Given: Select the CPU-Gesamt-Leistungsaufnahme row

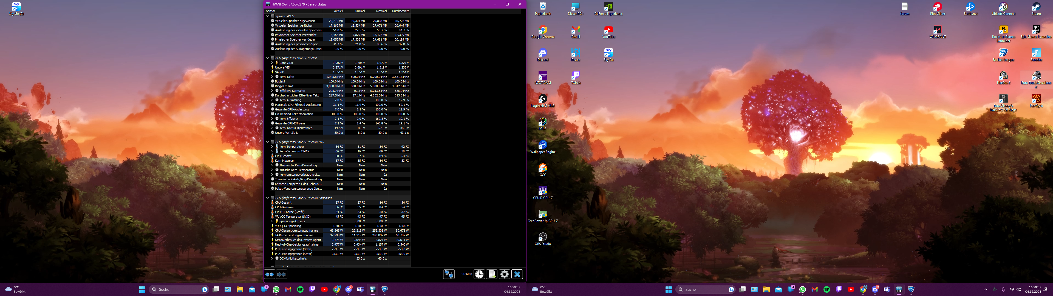Looking at the screenshot, I should (296, 230).
